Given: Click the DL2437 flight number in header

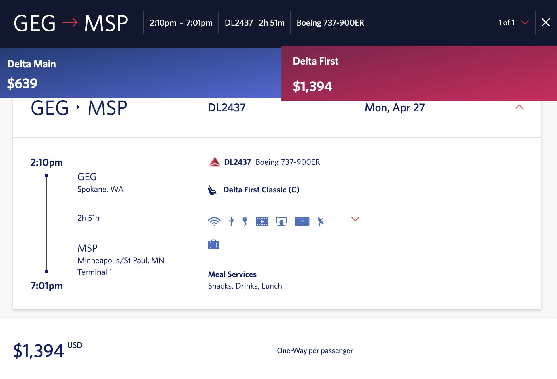Looking at the screenshot, I should (x=239, y=23).
